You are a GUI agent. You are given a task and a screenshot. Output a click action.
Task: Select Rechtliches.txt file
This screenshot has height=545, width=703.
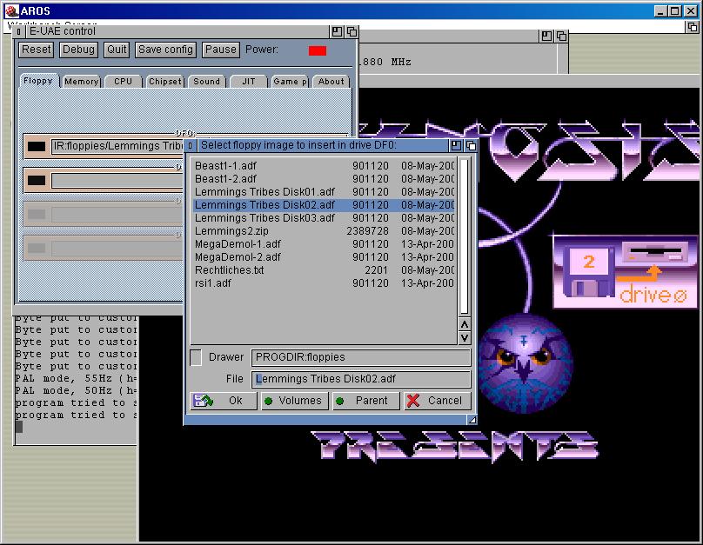[x=324, y=269]
